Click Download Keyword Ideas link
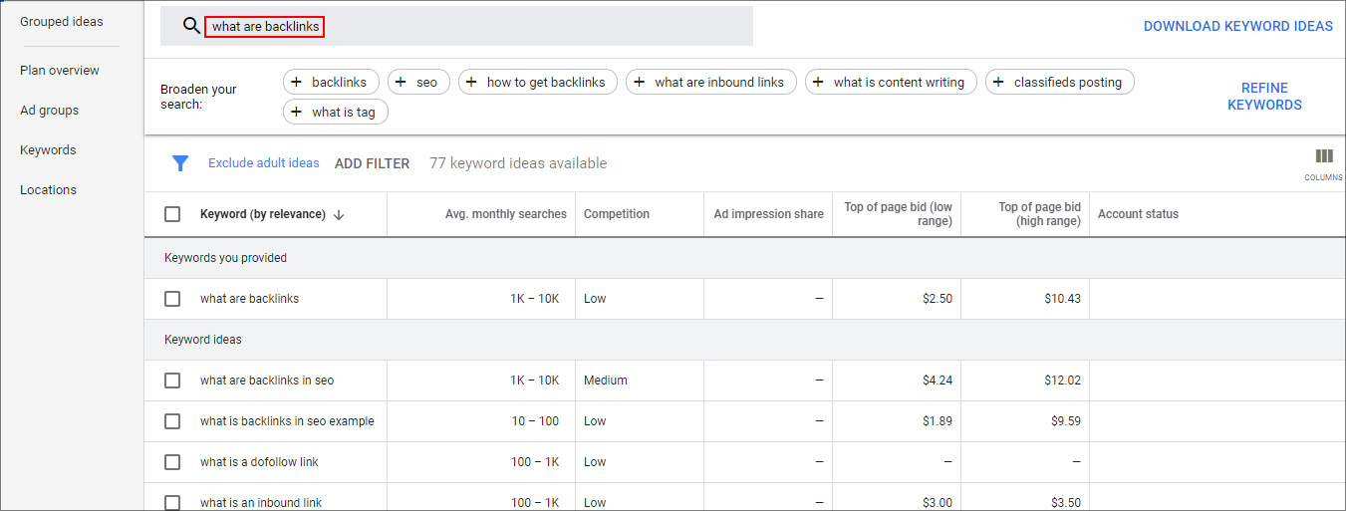 1237,27
